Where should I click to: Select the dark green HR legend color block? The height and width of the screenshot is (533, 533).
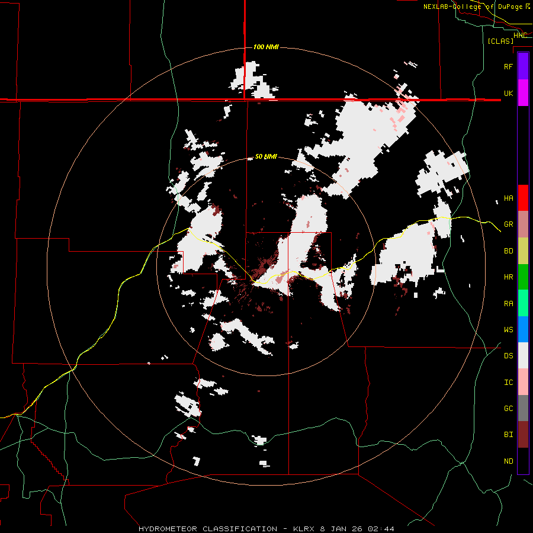click(x=523, y=277)
